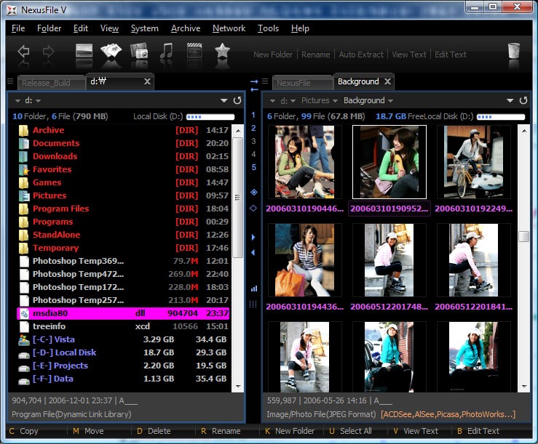Click the right panel vertical scrollbar handle
The image size is (538, 444).
pos(523,237)
